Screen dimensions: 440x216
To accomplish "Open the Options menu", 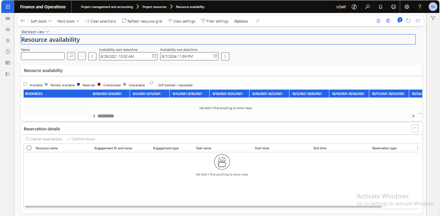I will [x=241, y=21].
